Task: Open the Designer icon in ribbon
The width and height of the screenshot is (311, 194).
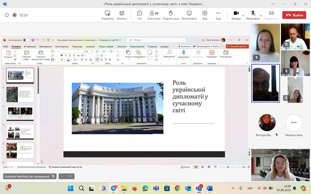Action: tap(225, 52)
